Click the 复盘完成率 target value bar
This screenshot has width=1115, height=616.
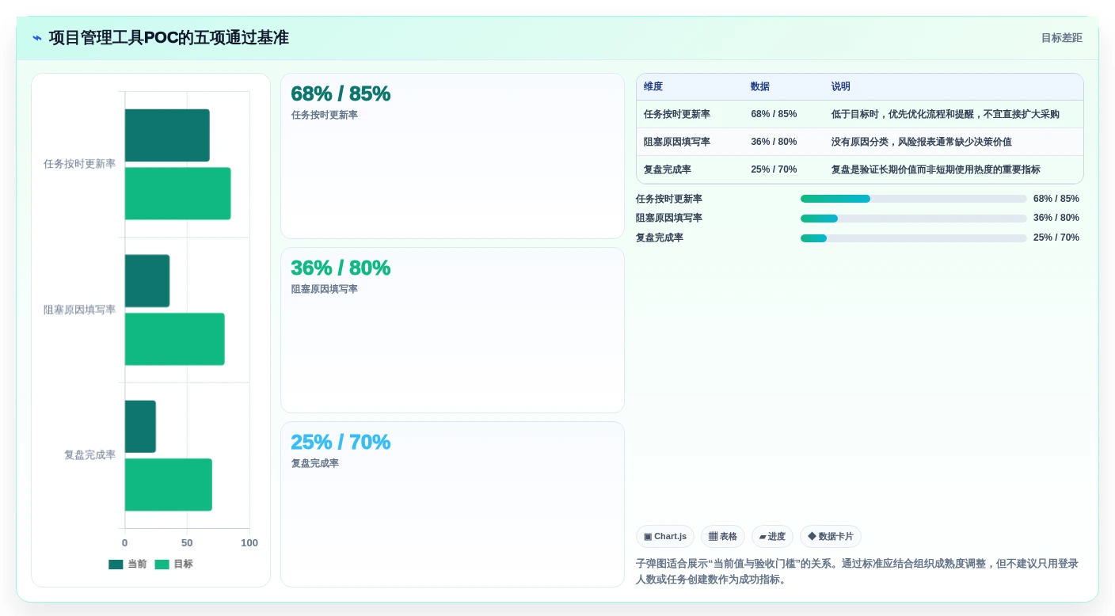point(169,485)
